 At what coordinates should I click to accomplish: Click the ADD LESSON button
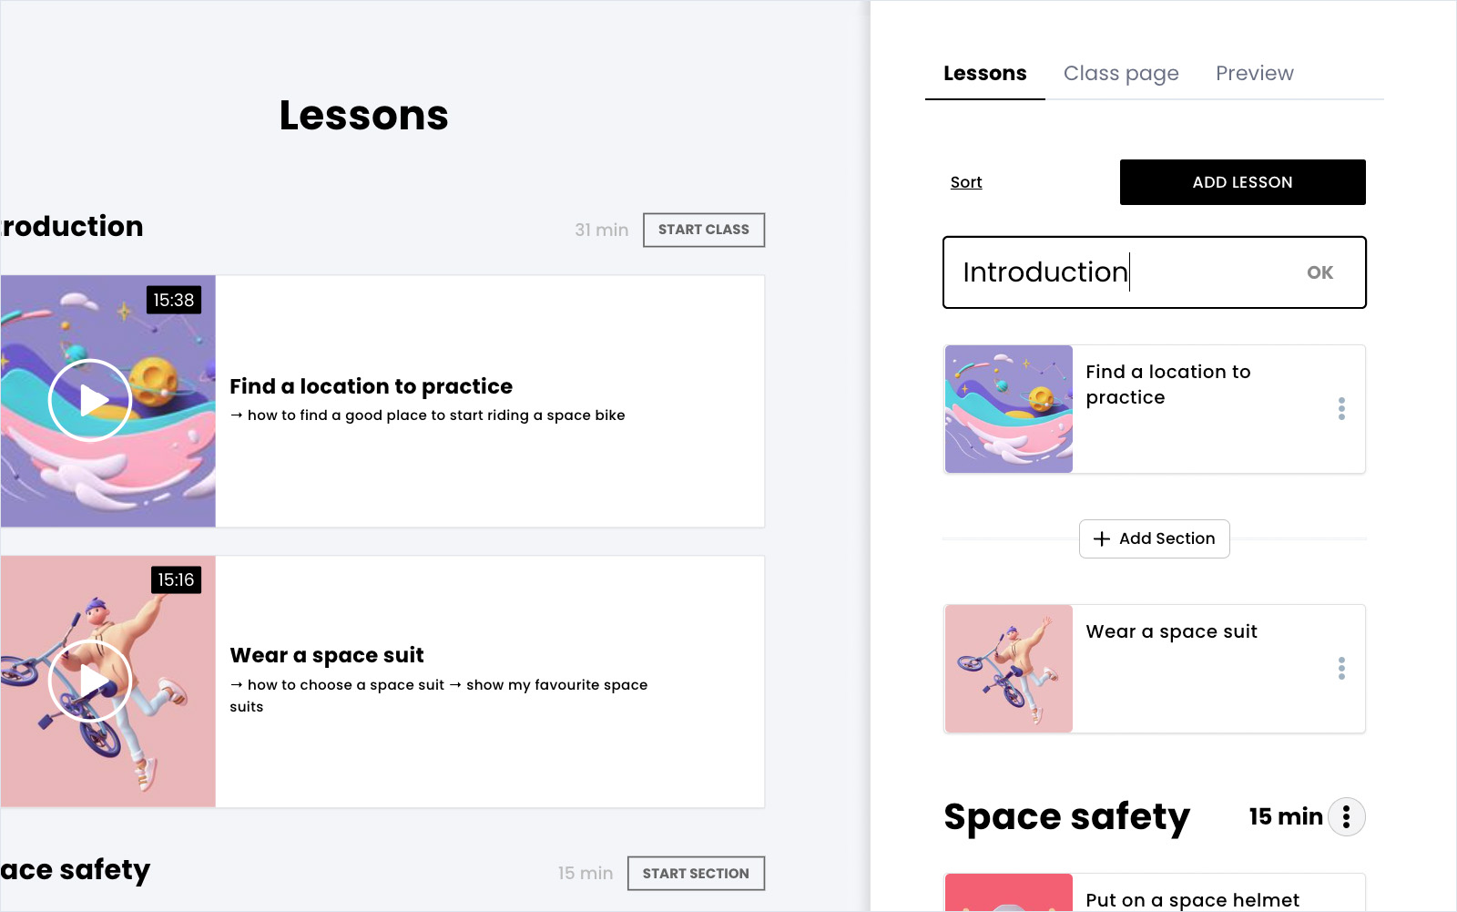coord(1243,182)
